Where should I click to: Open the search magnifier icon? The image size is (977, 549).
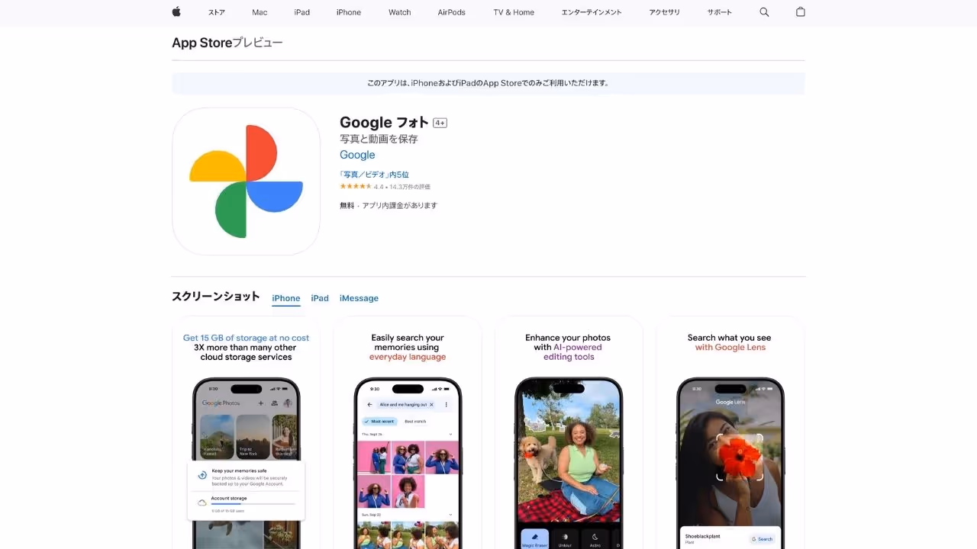764,12
